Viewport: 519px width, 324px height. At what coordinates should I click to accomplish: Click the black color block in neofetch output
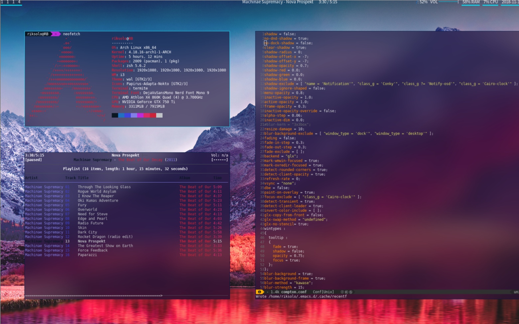coord(115,115)
